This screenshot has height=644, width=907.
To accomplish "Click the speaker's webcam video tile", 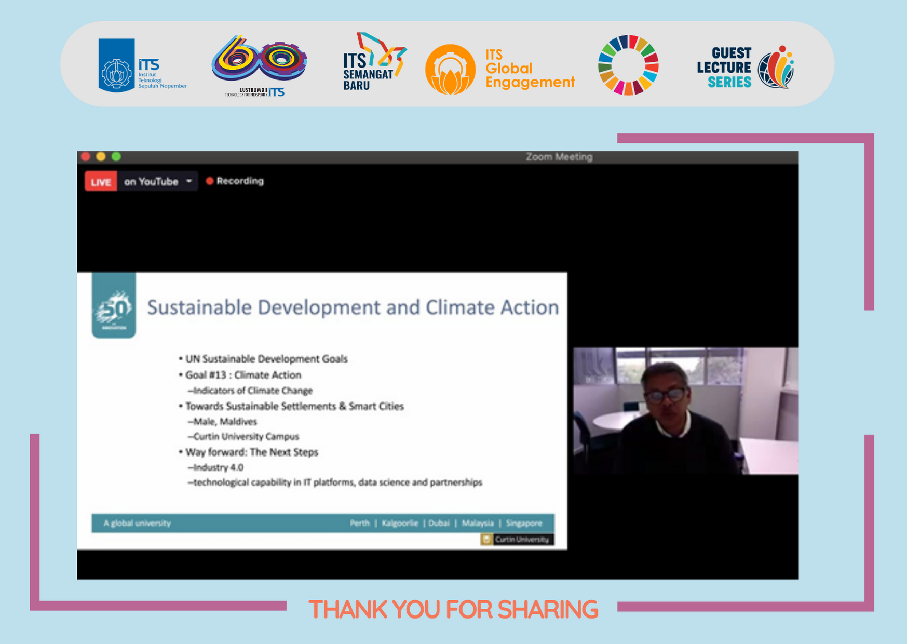I will (x=685, y=411).
